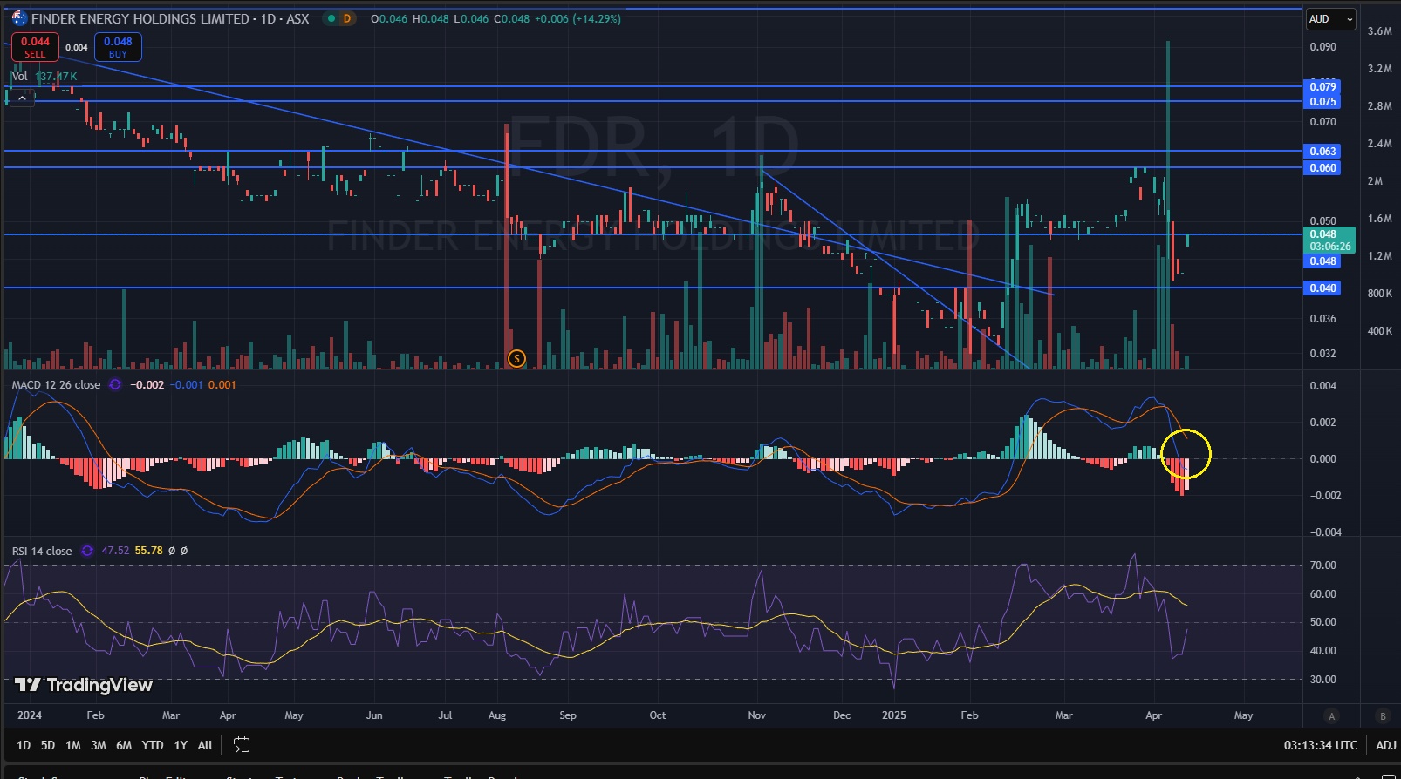The height and width of the screenshot is (779, 1401).
Task: Open the go-to-date calendar icon
Action: [242, 745]
